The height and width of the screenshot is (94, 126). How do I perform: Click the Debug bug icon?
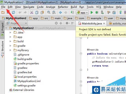point(97,13)
